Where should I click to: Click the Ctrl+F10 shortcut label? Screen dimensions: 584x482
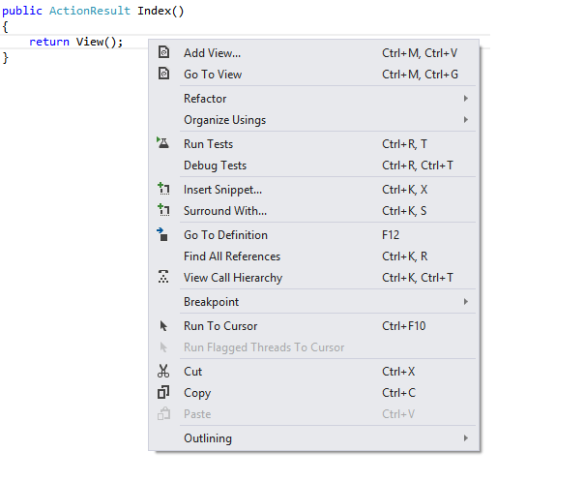pos(404,326)
